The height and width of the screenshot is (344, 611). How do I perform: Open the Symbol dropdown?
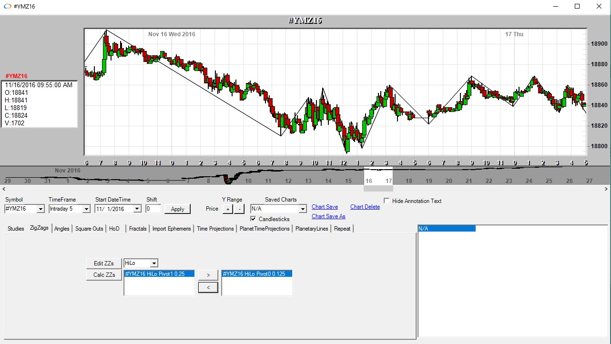[40, 209]
